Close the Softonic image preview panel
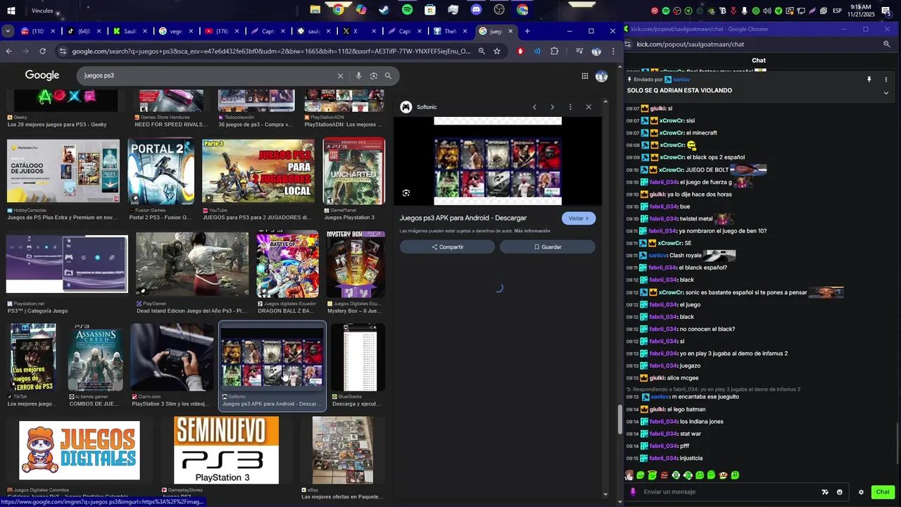 pyautogui.click(x=588, y=107)
